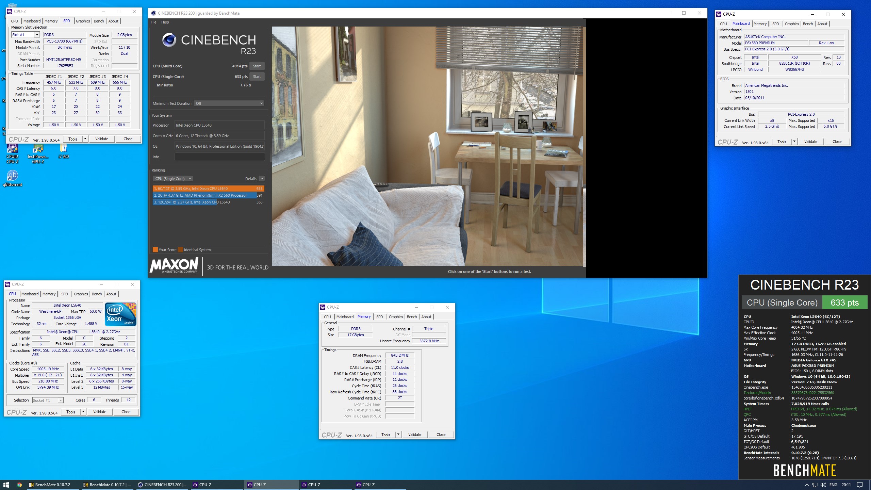This screenshot has height=490, width=871.
Task: Open the Minimum Test Duration dropdown
Action: (229, 103)
